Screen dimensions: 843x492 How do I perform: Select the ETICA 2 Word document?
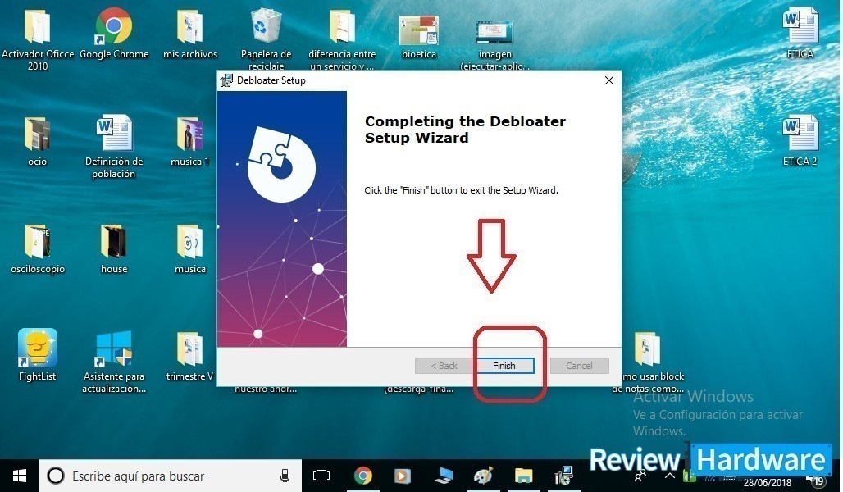click(800, 141)
